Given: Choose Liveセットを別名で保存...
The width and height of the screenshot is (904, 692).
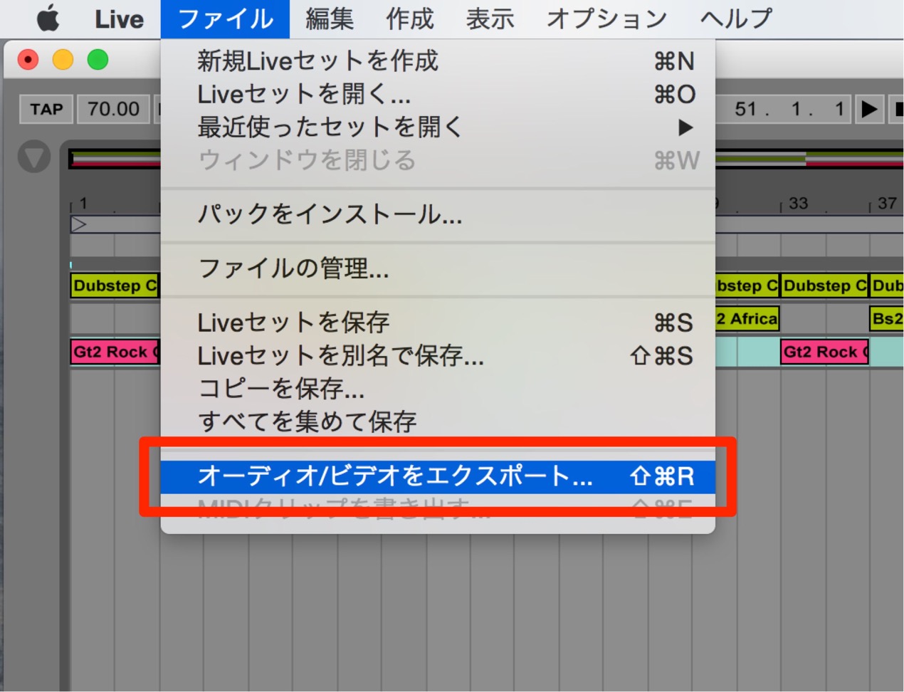Looking at the screenshot, I should (x=438, y=355).
